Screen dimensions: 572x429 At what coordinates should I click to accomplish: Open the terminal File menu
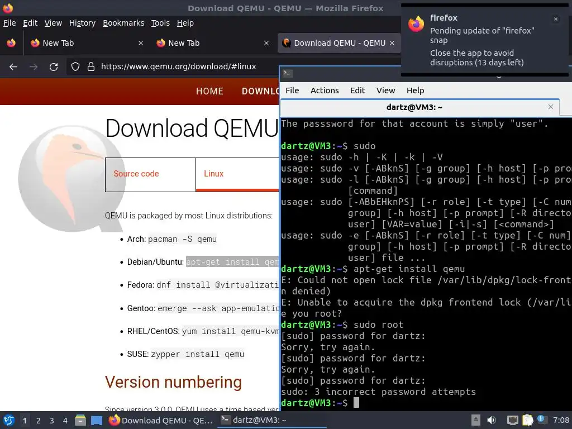pyautogui.click(x=292, y=90)
